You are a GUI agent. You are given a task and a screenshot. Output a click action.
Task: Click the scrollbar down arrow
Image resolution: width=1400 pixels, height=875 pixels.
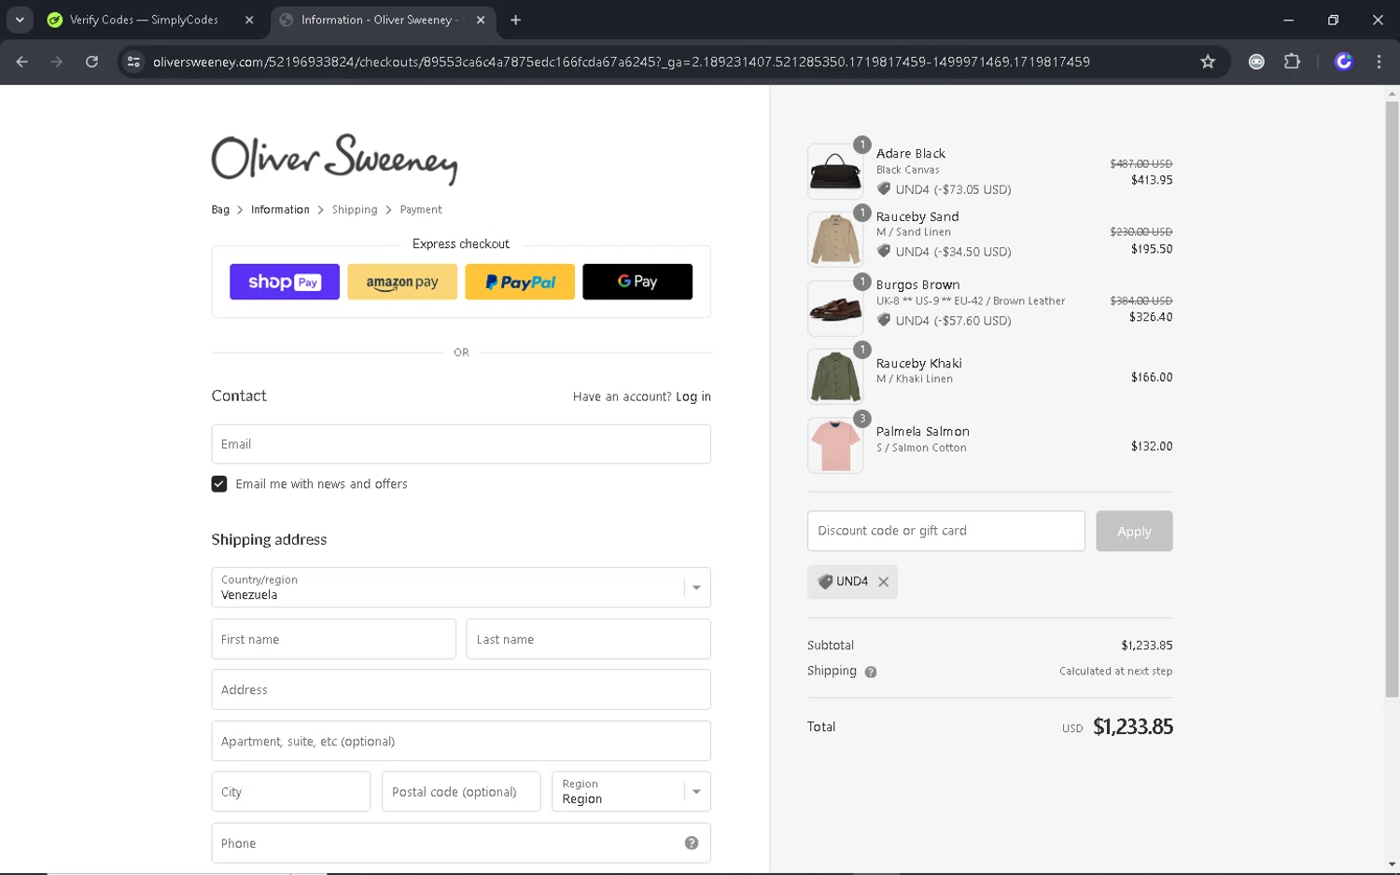click(1392, 864)
